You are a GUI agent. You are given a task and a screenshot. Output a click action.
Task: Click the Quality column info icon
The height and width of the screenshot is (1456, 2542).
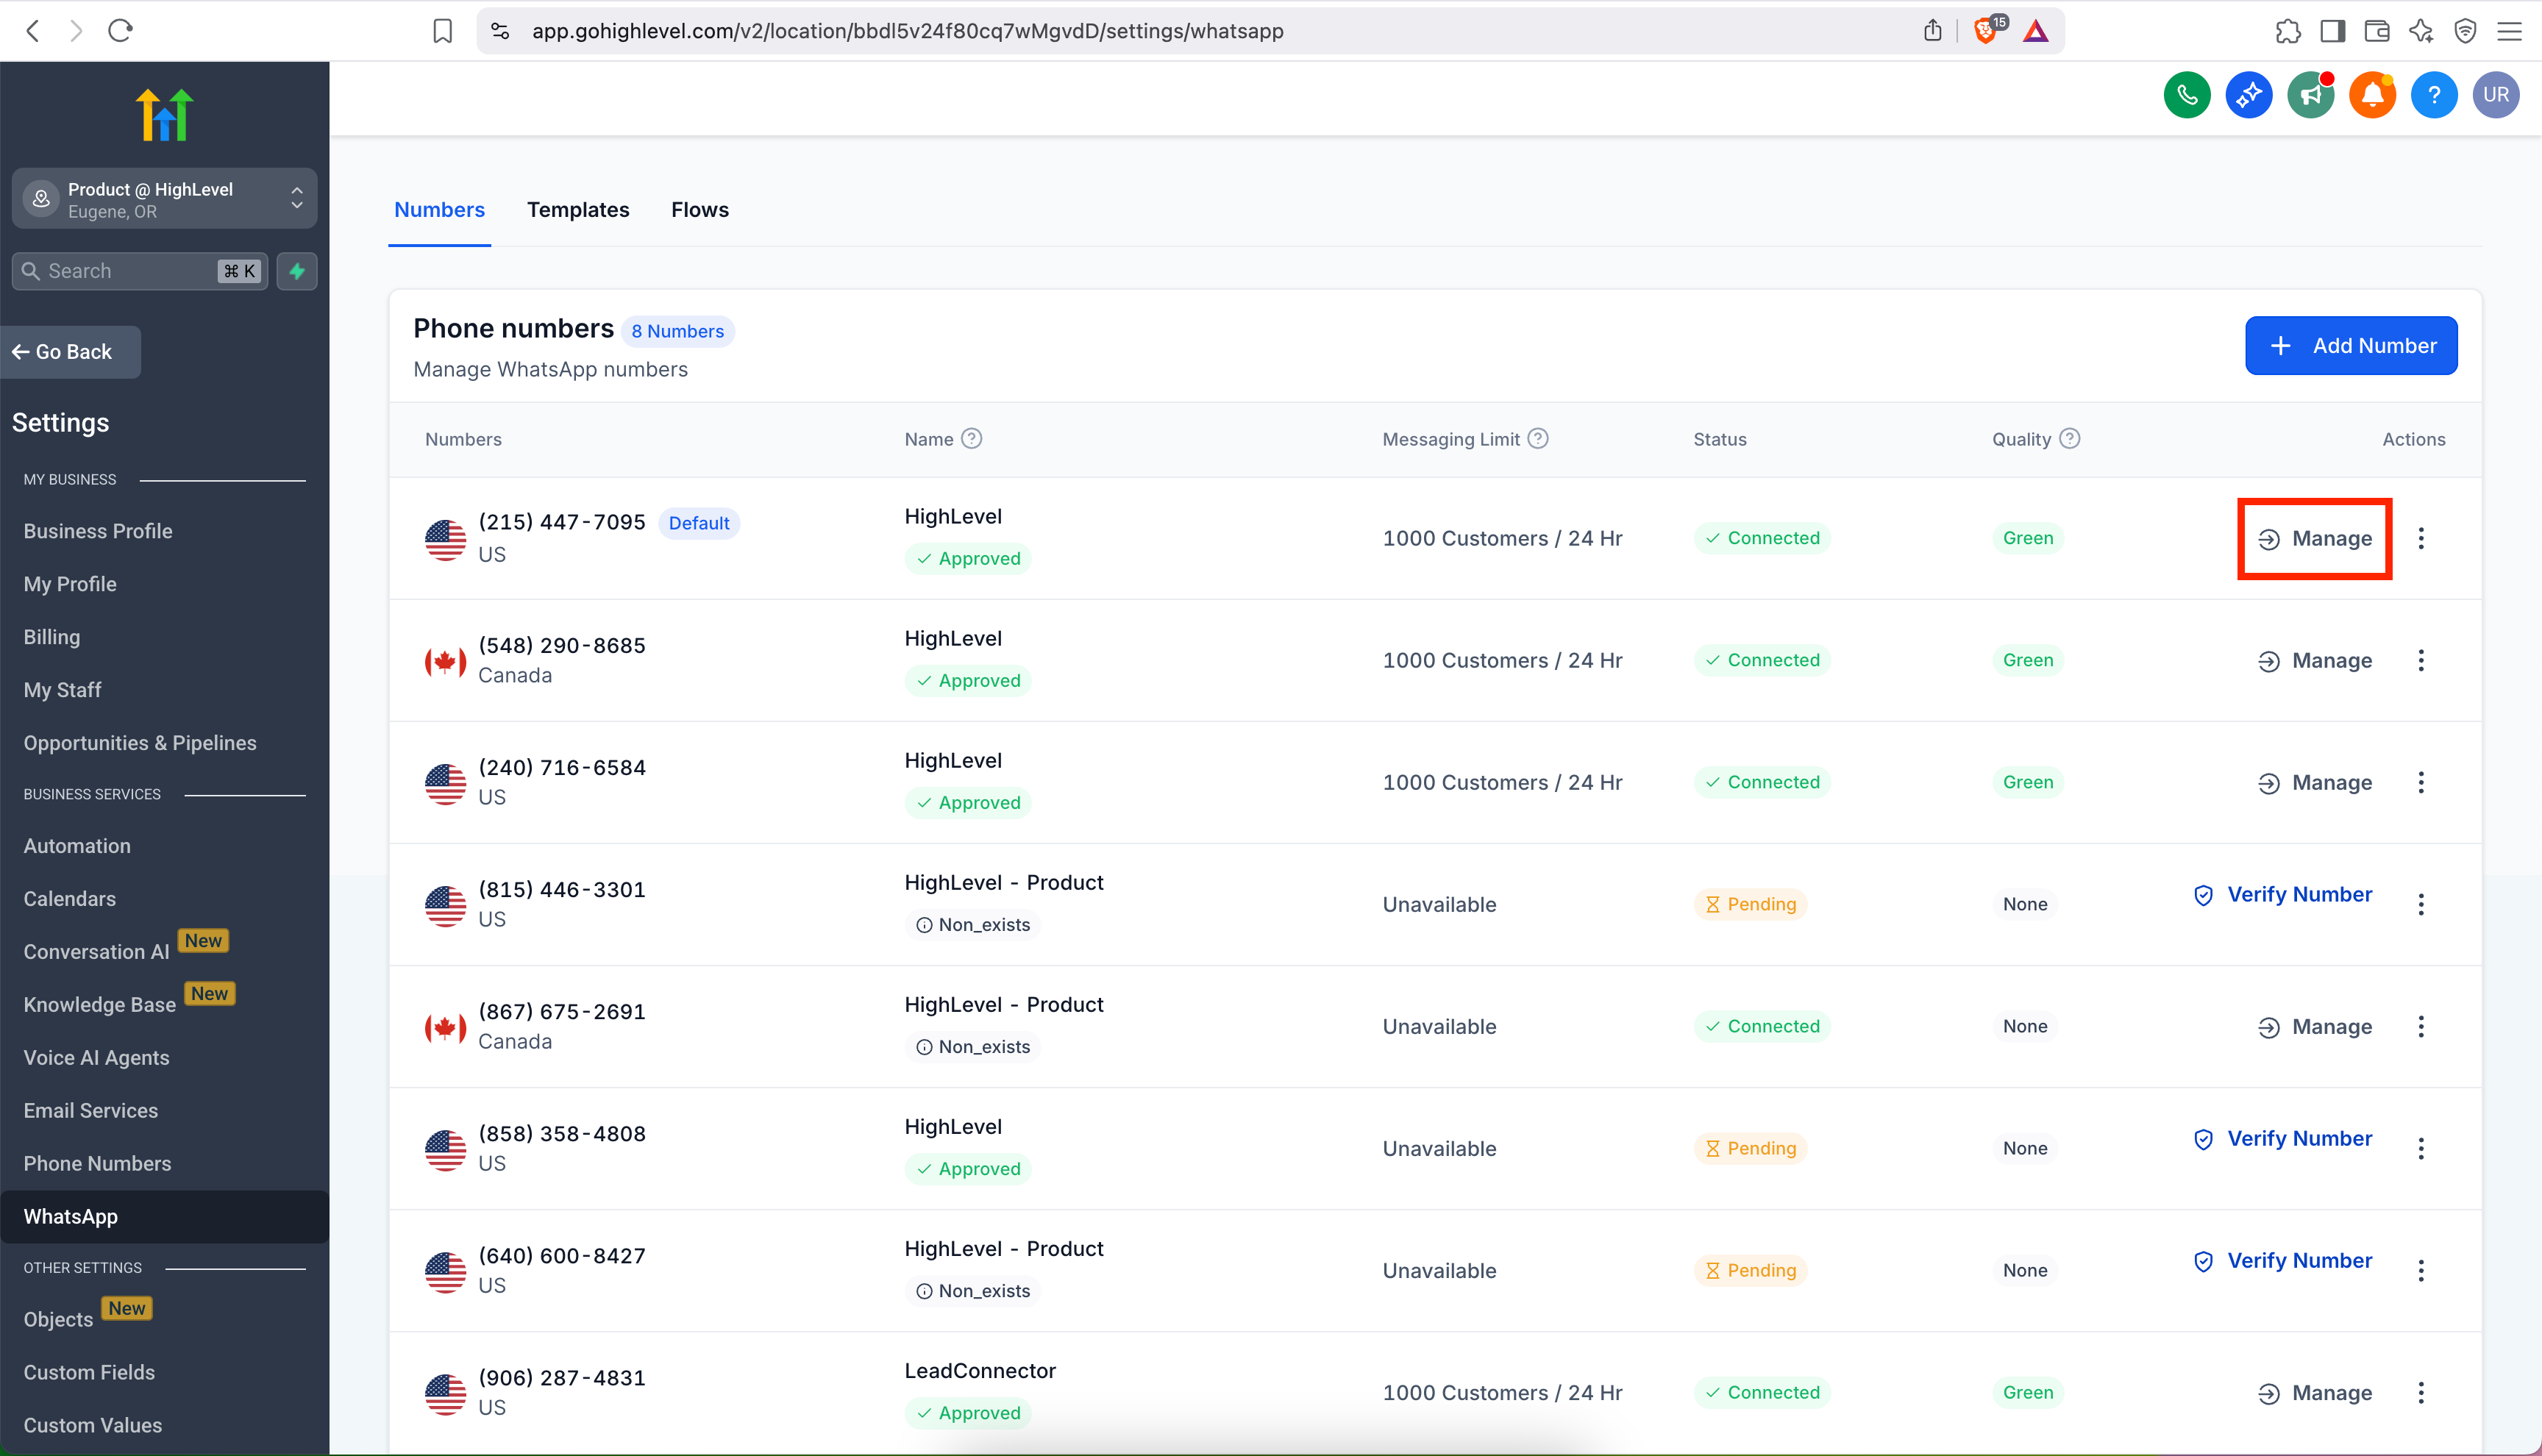[x=2070, y=438]
